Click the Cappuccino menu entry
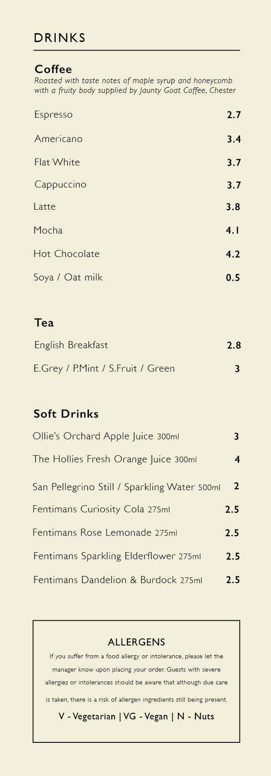The height and width of the screenshot is (776, 271). point(60,184)
